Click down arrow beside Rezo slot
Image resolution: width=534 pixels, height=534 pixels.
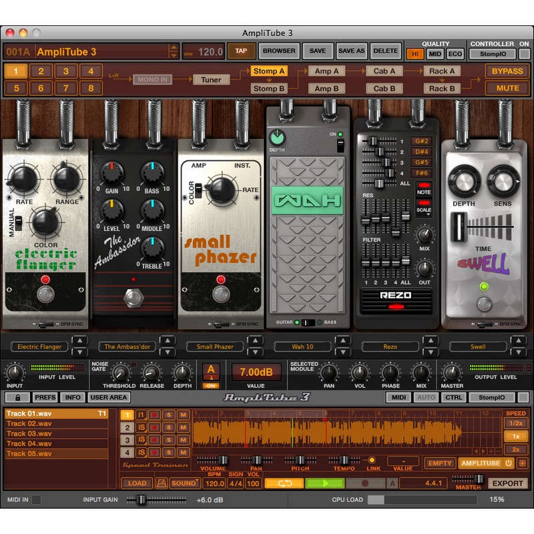(431, 352)
